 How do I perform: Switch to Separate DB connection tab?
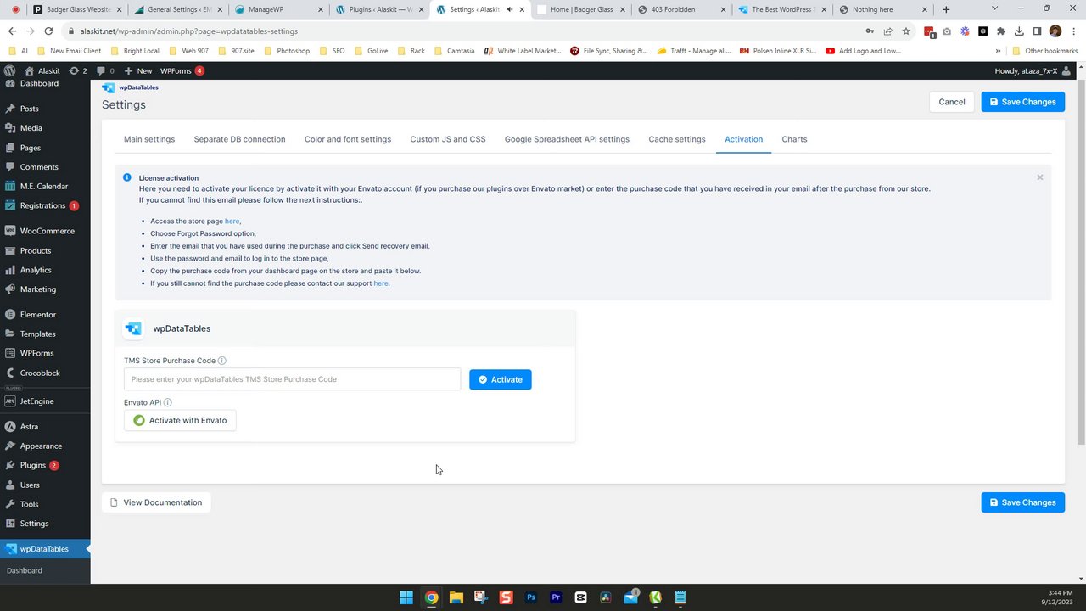coord(239,139)
